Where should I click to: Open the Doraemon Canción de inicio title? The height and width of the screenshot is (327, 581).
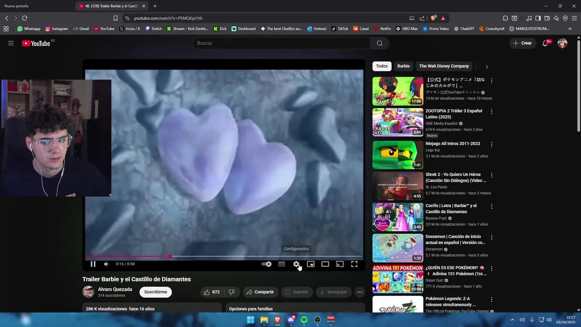pyautogui.click(x=455, y=240)
